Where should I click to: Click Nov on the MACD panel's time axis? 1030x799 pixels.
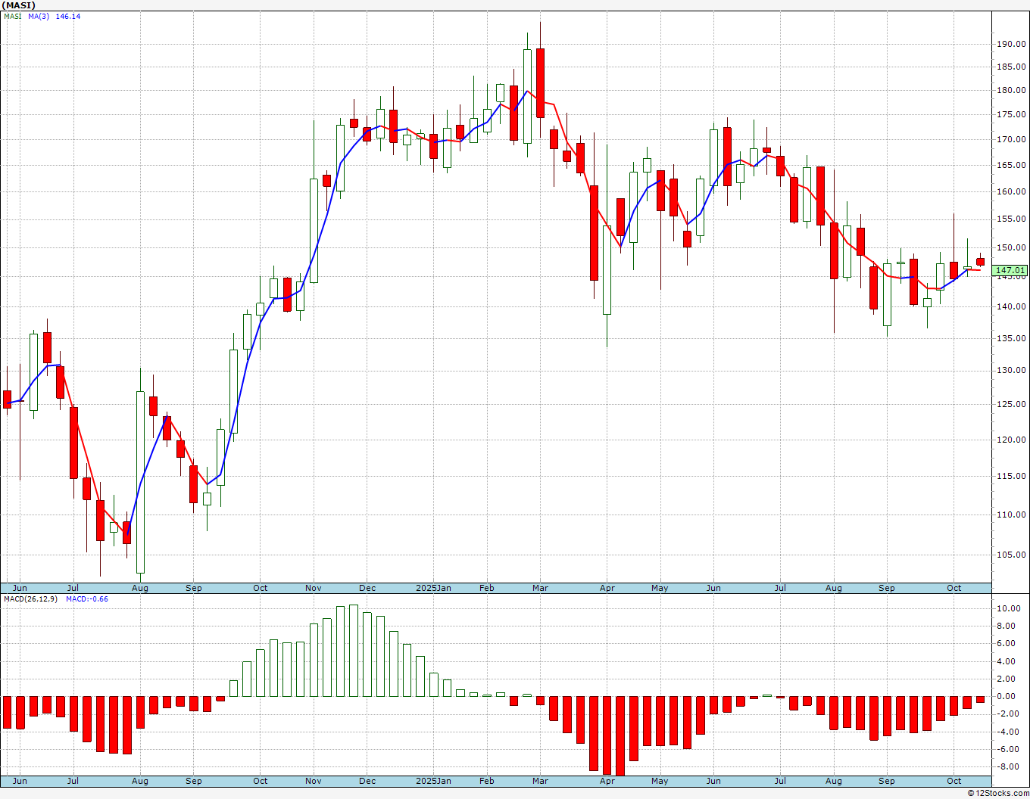pos(314,781)
